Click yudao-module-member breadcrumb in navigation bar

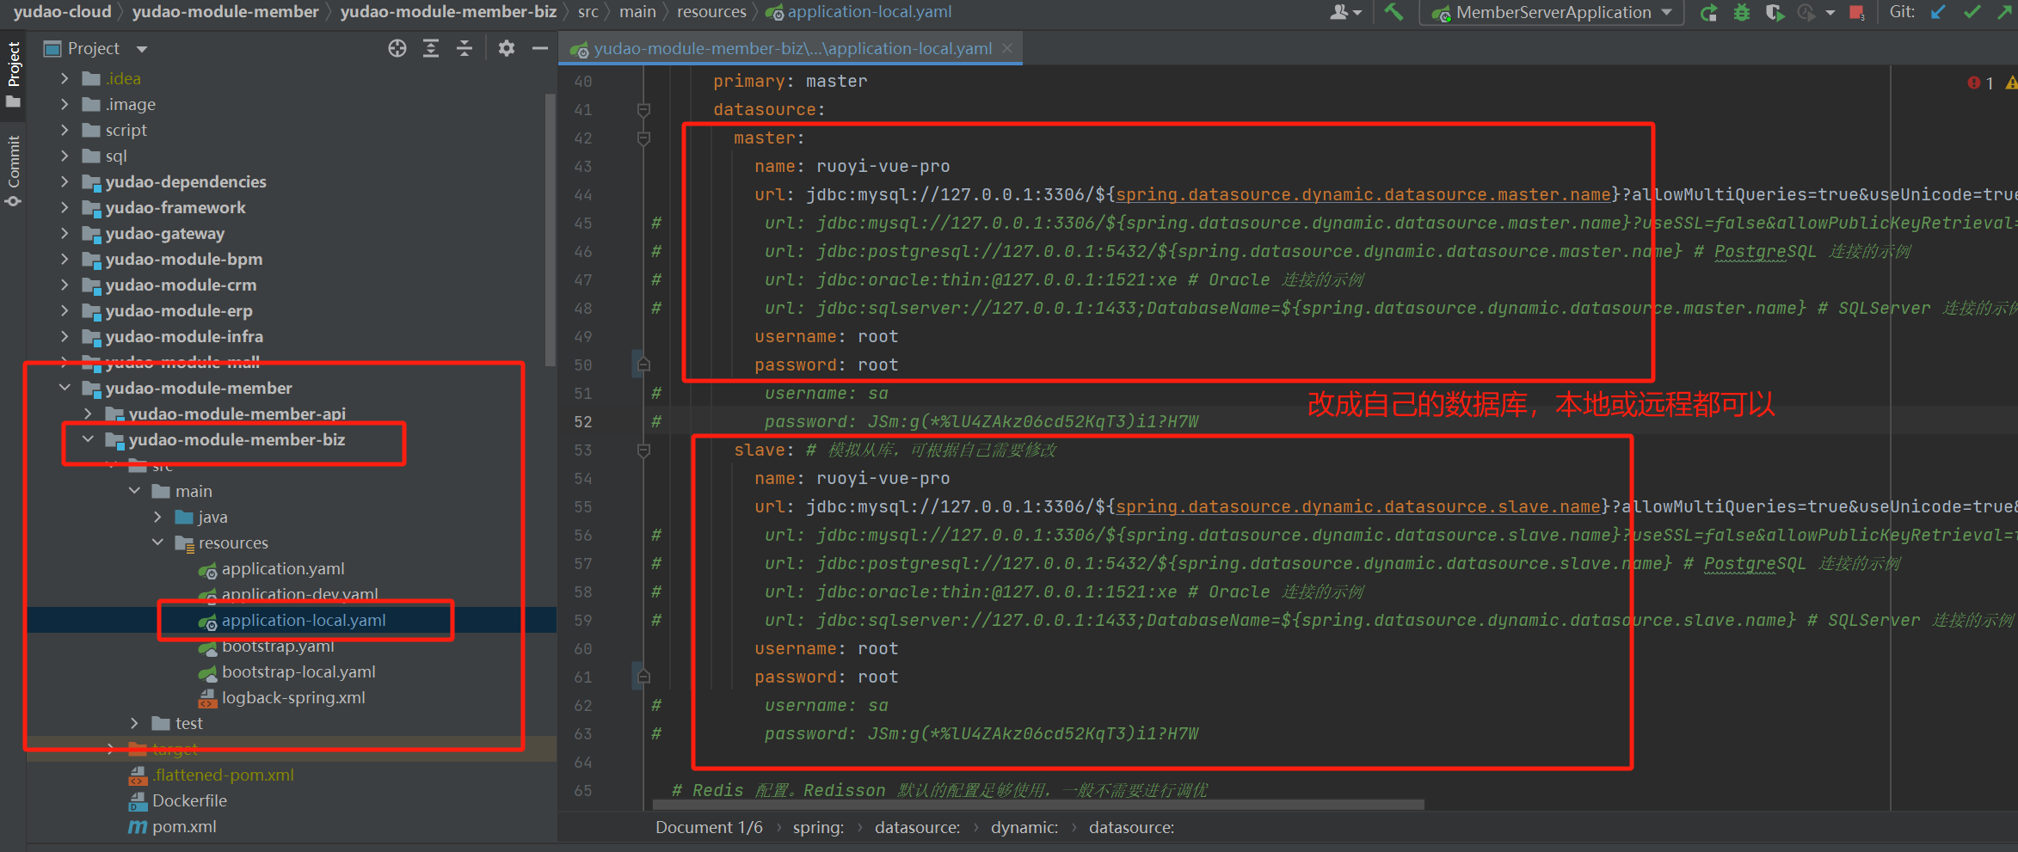tap(225, 12)
